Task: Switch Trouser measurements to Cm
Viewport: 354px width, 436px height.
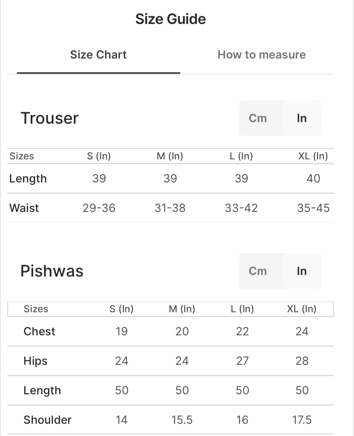Action: pyautogui.click(x=257, y=118)
